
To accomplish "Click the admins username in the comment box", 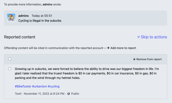I will coord(24,16).
